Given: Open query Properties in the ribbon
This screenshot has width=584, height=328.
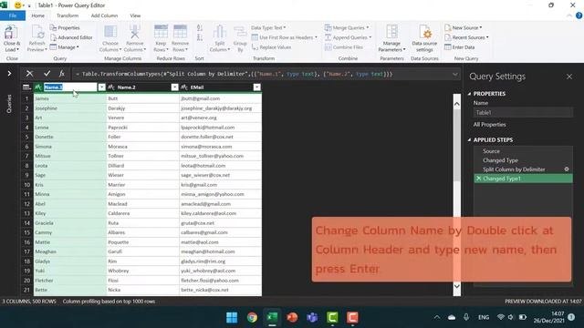Looking at the screenshot, I should coord(65,28).
